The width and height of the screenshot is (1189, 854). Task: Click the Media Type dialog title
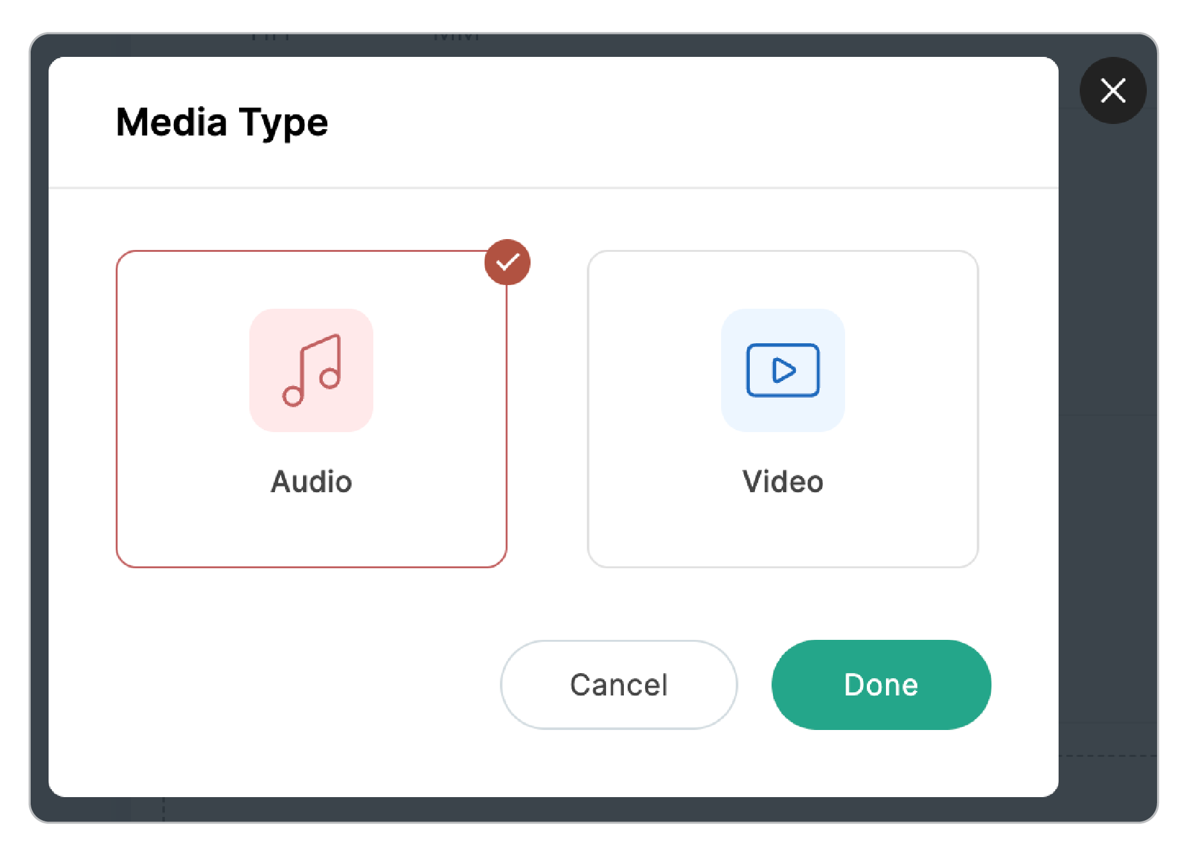(222, 123)
